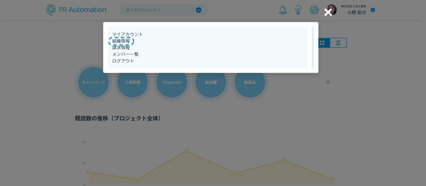Click the add project plus circle
The width and height of the screenshot is (426, 186).
[x=328, y=82]
